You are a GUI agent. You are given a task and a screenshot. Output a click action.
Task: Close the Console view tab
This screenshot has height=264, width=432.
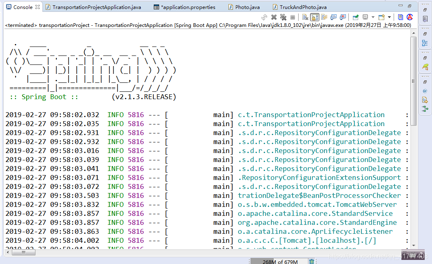38,7
